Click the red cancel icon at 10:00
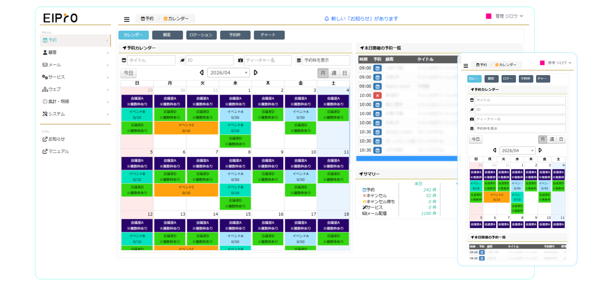Viewport: 610px width, 288px height. (377, 96)
